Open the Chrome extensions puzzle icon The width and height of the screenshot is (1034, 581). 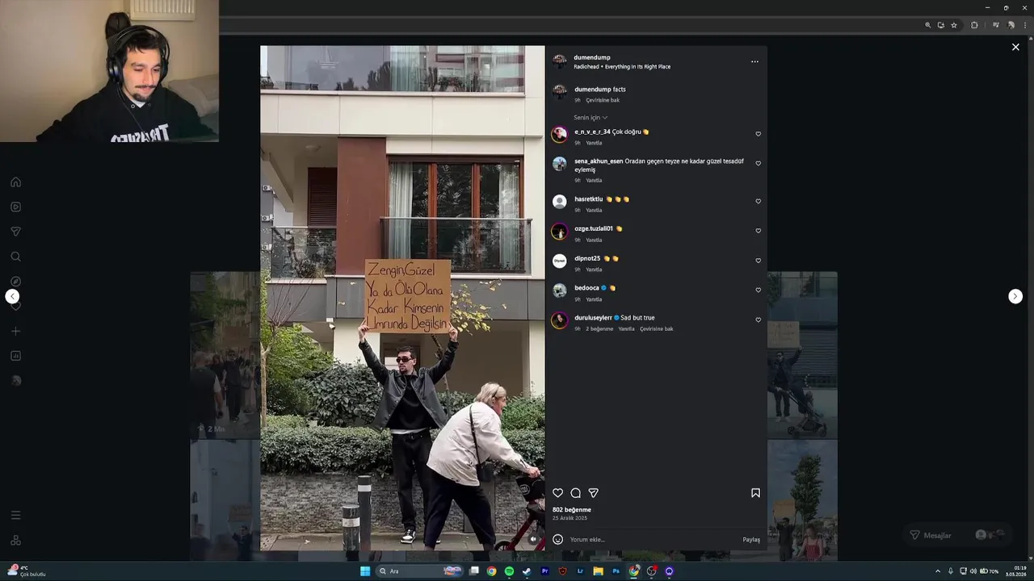[974, 25]
